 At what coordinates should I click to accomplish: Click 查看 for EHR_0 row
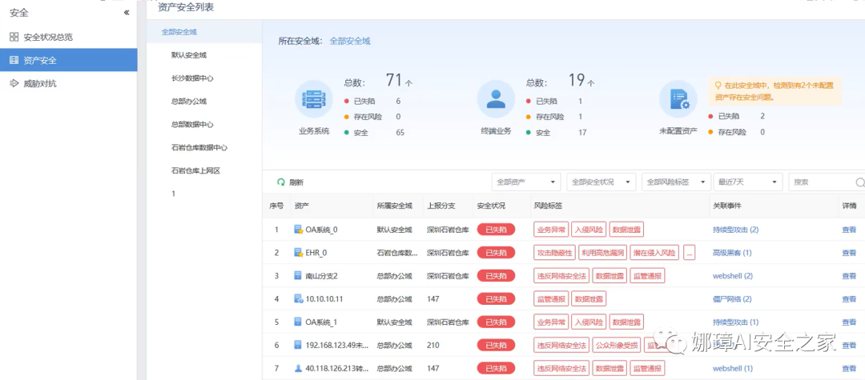point(849,253)
